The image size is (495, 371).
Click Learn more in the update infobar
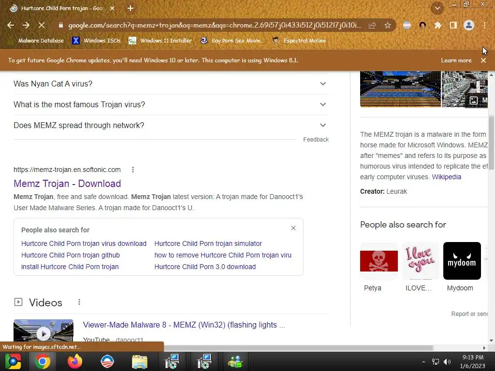(456, 60)
